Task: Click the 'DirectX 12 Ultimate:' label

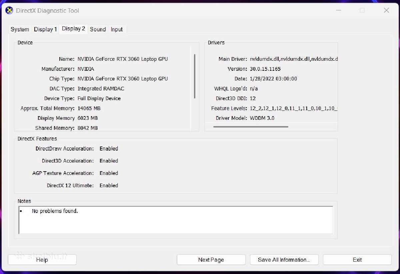Action: (70, 186)
